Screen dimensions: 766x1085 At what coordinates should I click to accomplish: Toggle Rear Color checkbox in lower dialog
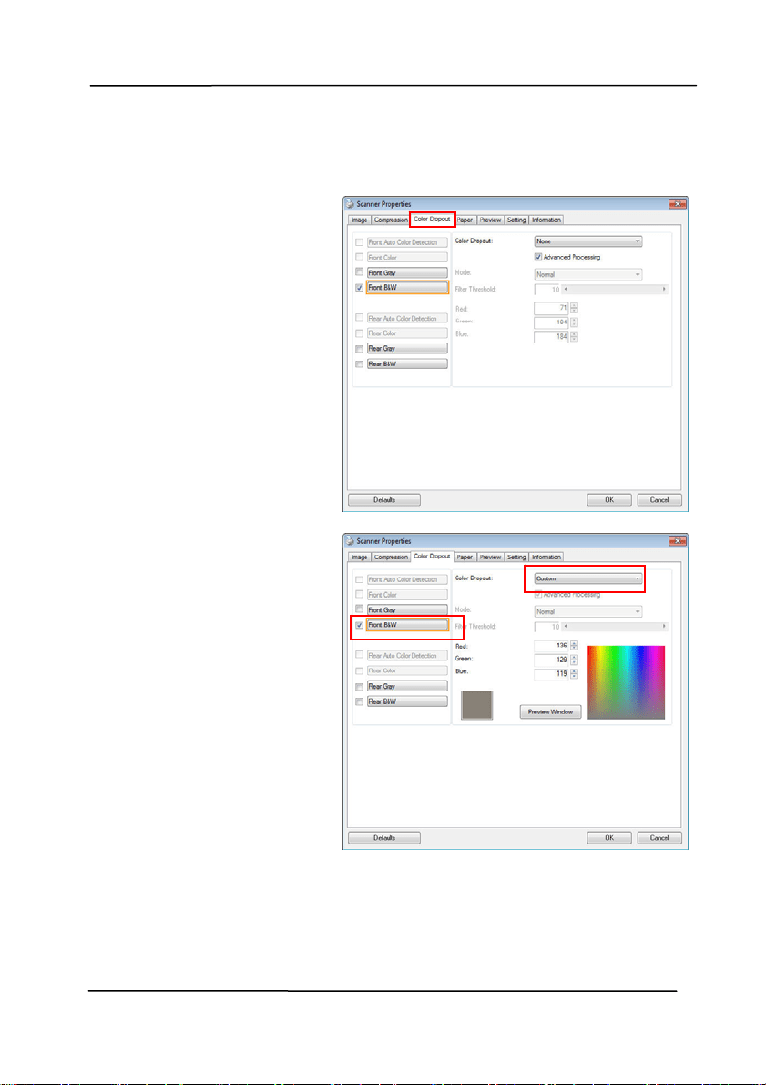(x=359, y=670)
